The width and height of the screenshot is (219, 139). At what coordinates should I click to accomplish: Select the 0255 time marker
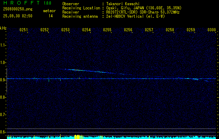107,30
